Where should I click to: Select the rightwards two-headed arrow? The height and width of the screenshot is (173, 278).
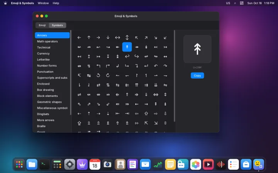point(137,47)
